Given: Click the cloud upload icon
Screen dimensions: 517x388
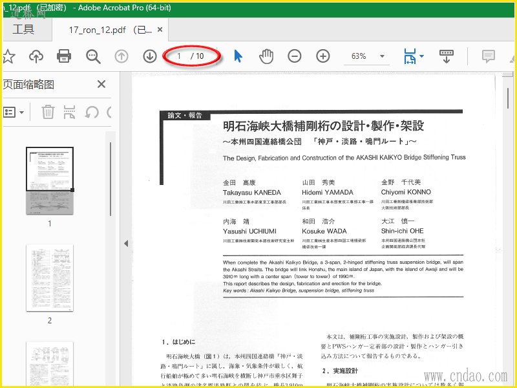Looking at the screenshot, I should (36, 56).
